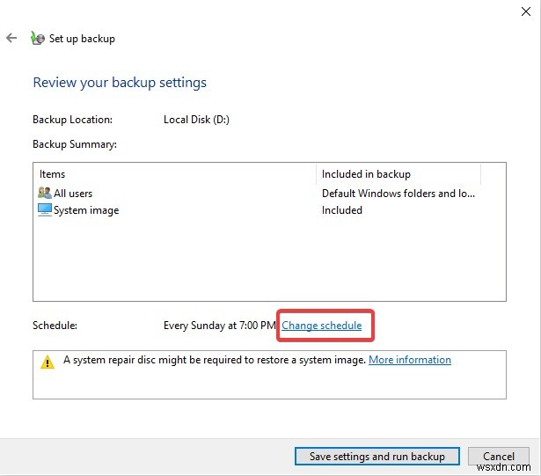Click the Default Windows folders and lo... cell

pyautogui.click(x=398, y=194)
